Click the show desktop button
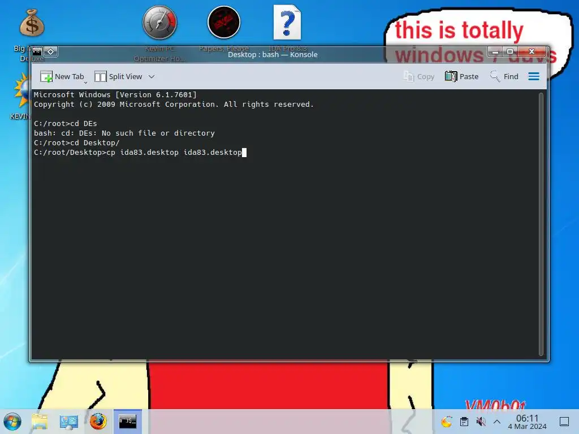 pyautogui.click(x=564, y=422)
